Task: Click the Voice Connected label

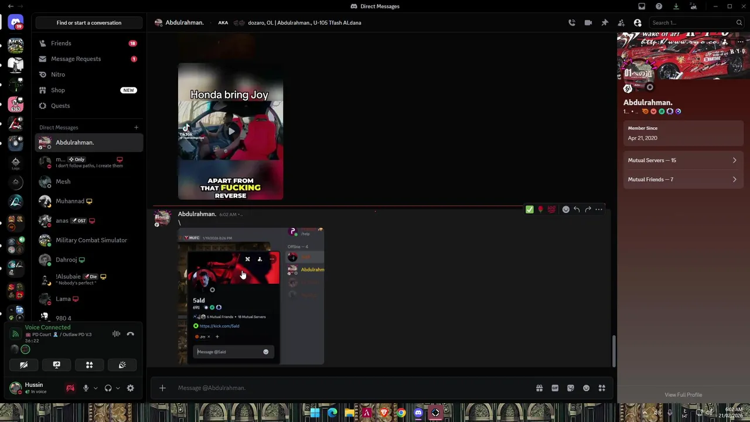Action: point(47,328)
